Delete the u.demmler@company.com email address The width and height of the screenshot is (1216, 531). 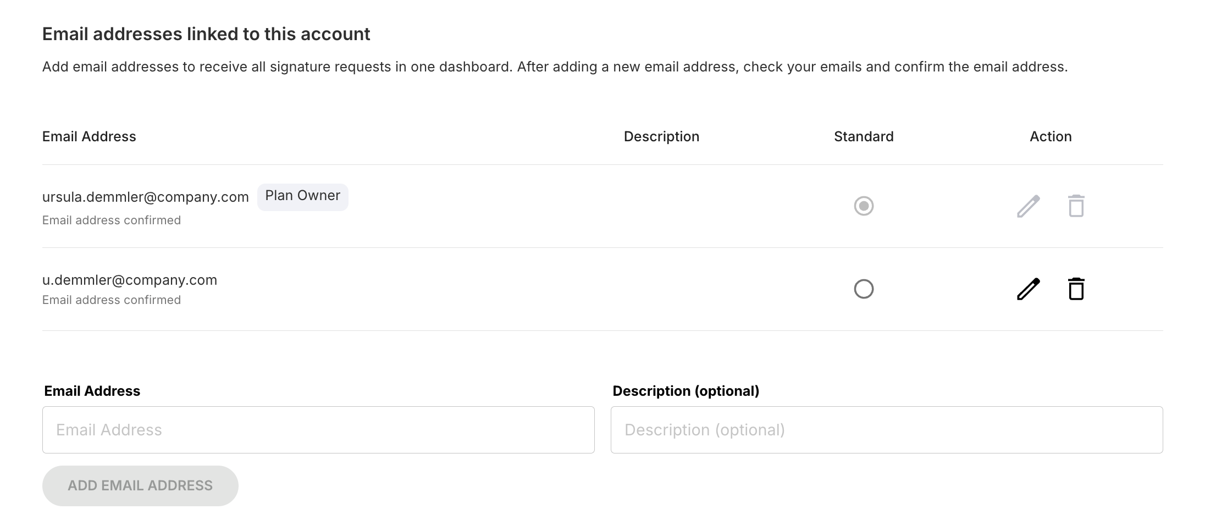pos(1076,289)
